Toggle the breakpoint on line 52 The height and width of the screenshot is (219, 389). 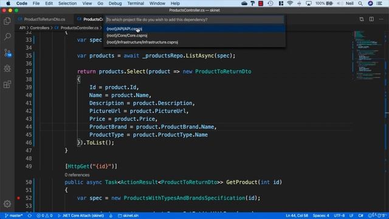coord(18,198)
